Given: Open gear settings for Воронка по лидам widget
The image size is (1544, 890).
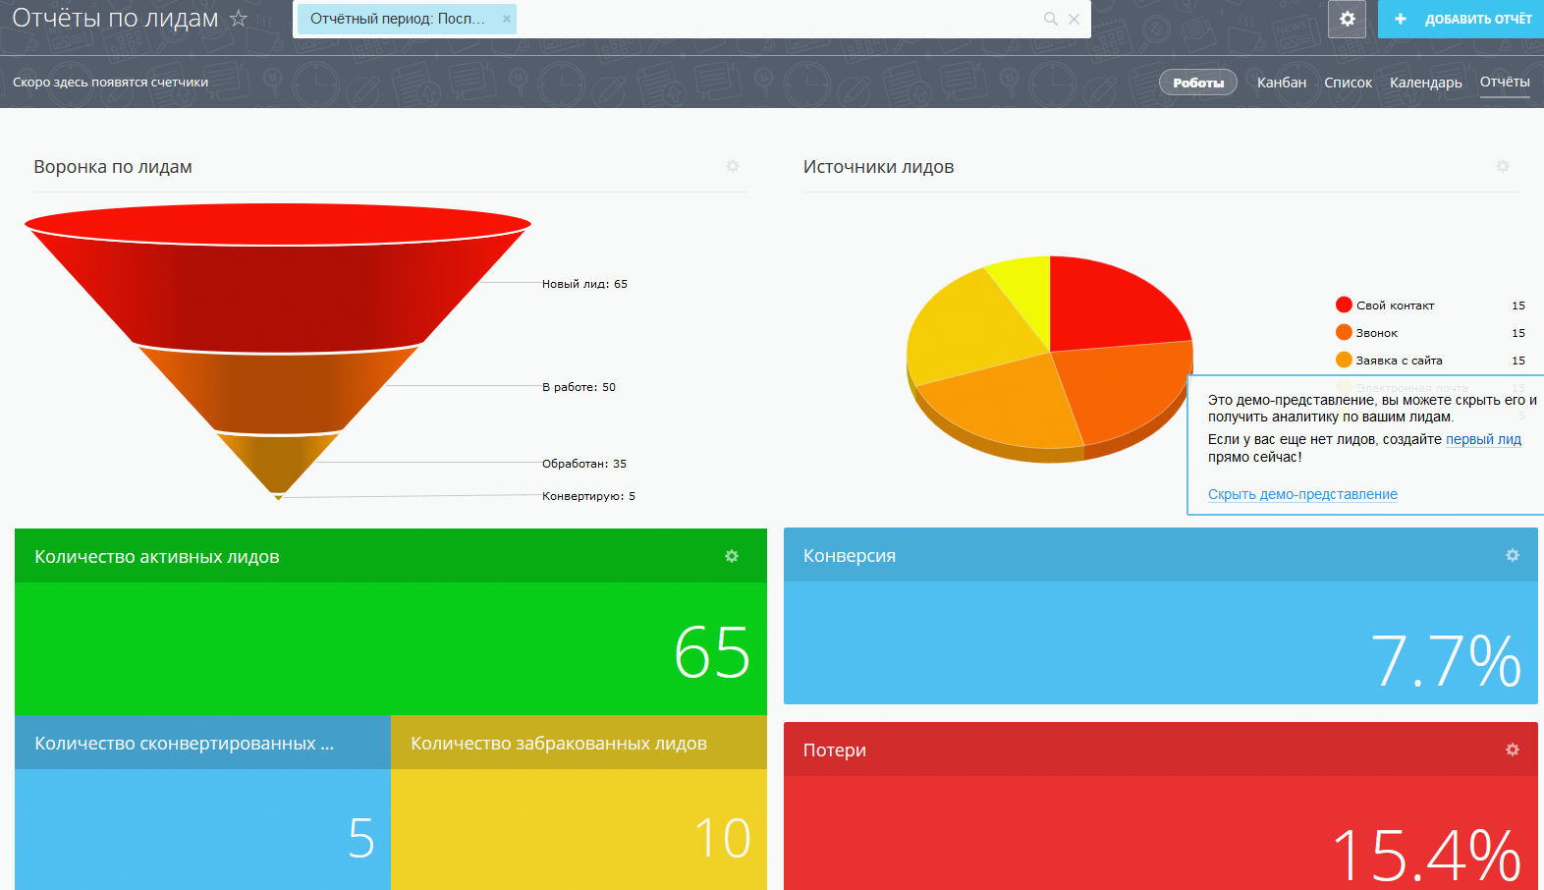Looking at the screenshot, I should pyautogui.click(x=733, y=166).
